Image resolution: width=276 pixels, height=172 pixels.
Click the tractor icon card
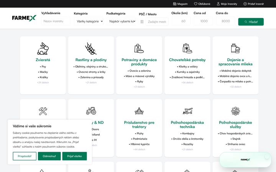tap(91, 111)
